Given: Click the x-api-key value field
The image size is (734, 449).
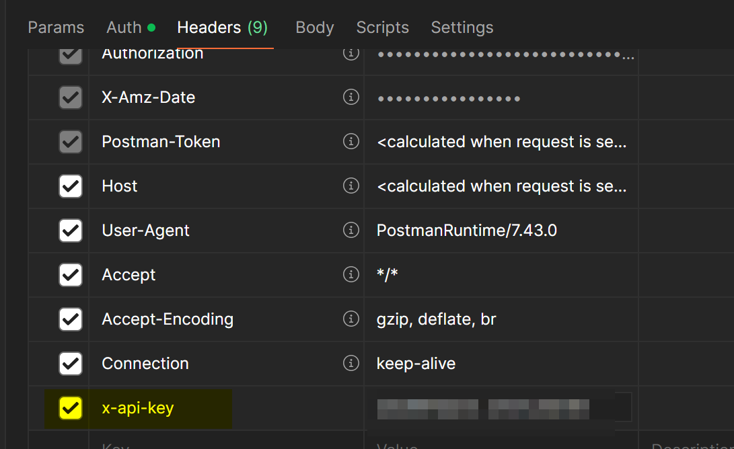Looking at the screenshot, I should [501, 407].
